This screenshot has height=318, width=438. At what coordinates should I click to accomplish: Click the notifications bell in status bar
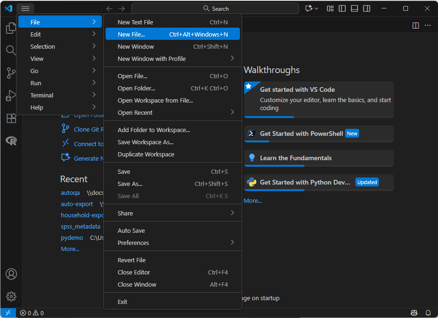pyautogui.click(x=428, y=313)
